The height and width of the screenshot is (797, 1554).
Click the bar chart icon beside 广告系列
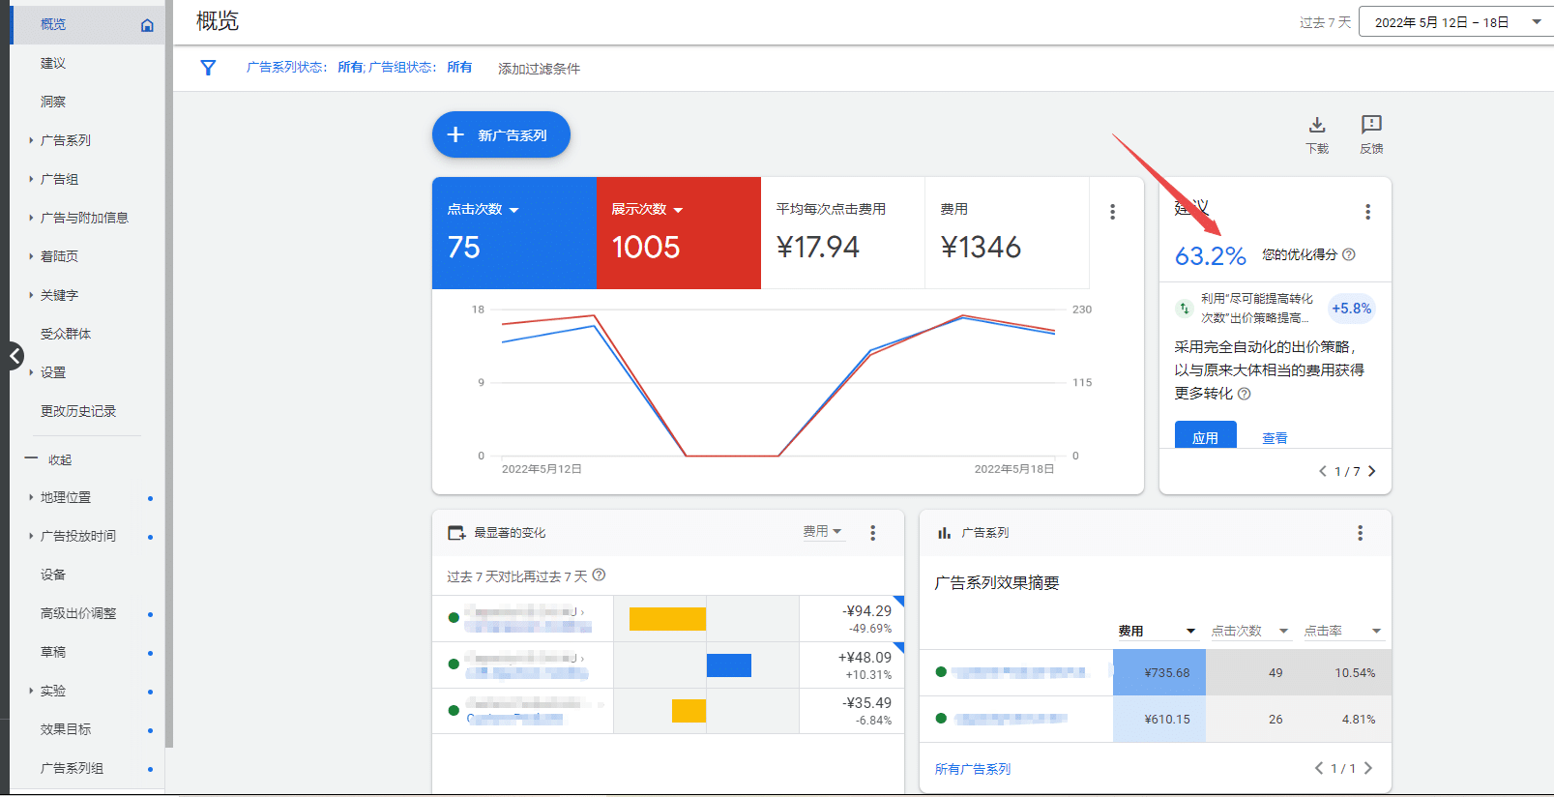click(x=944, y=533)
